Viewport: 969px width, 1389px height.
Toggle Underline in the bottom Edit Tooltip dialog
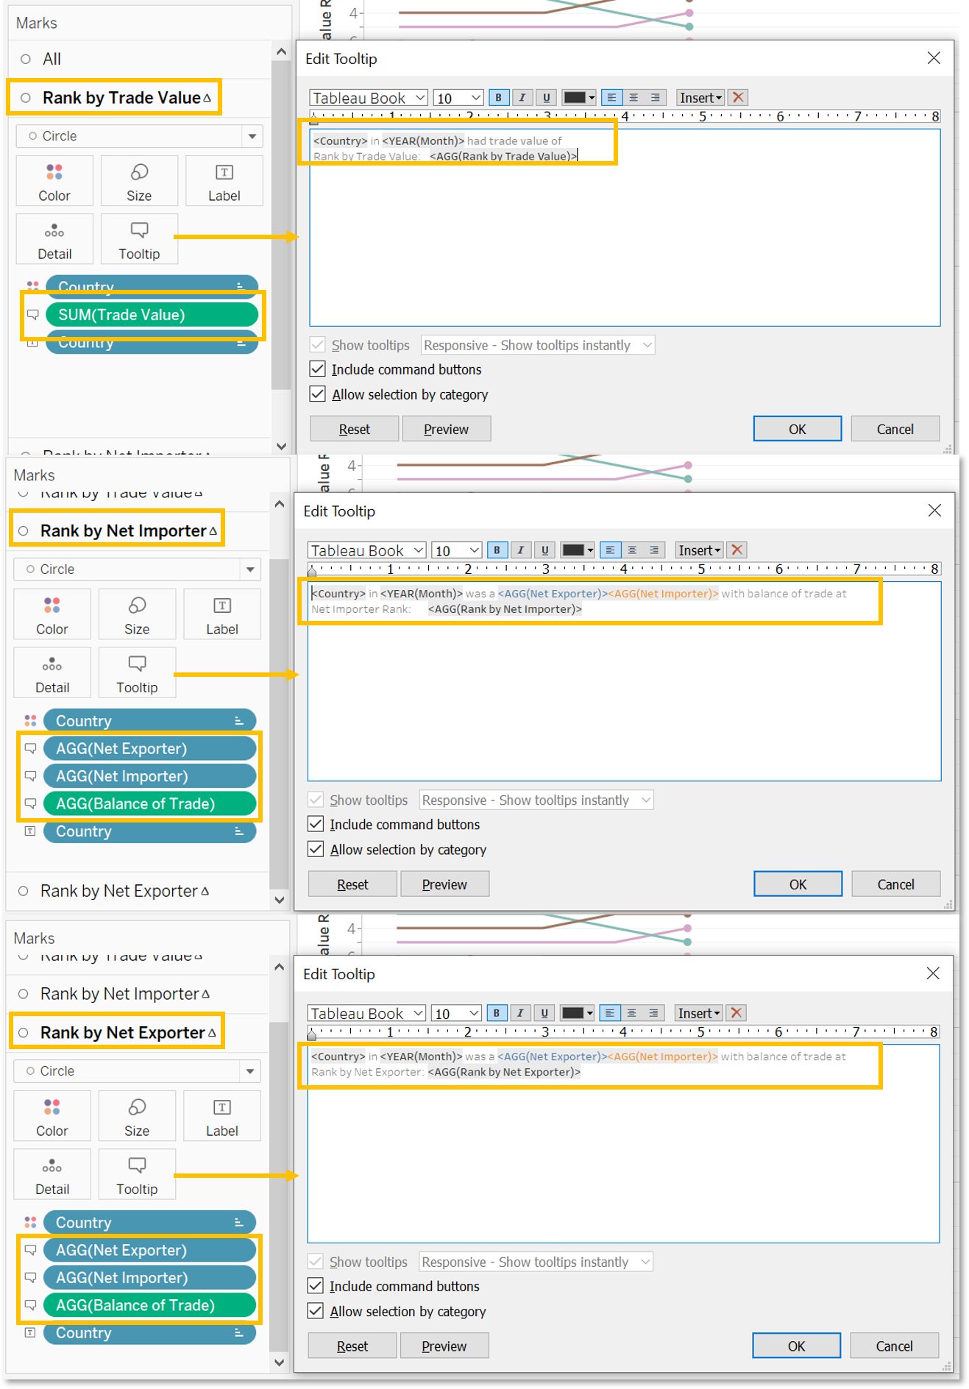pyautogui.click(x=544, y=1013)
